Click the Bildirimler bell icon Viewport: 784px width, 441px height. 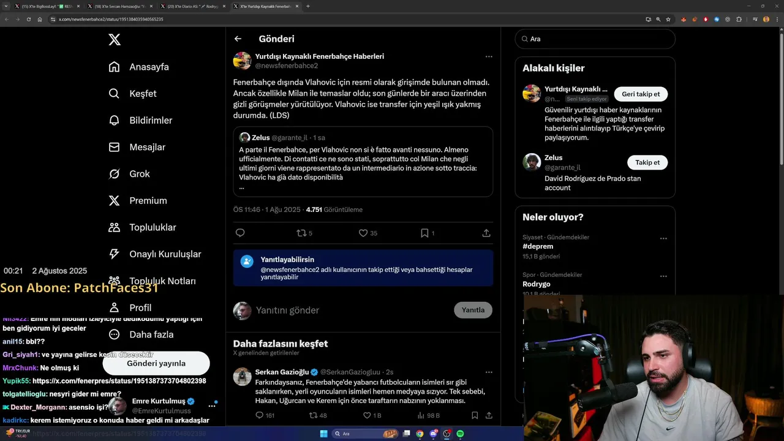tap(114, 121)
